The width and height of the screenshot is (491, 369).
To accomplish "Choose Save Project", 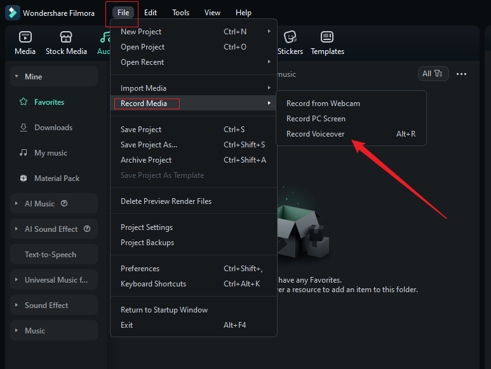I will tap(194, 130).
